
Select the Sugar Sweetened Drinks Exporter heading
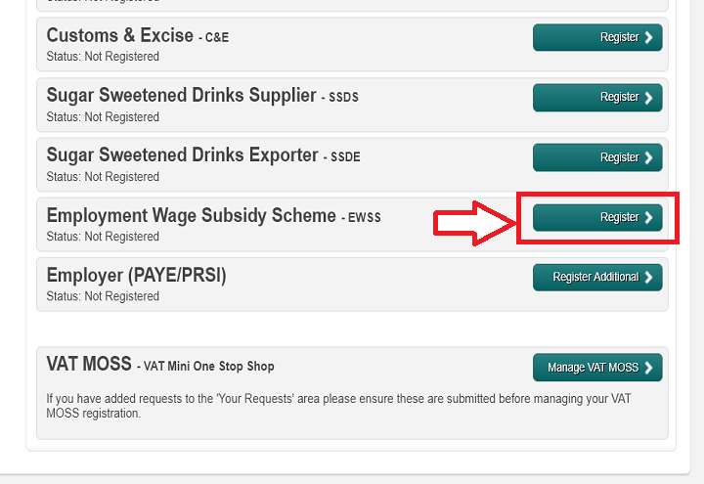point(183,155)
